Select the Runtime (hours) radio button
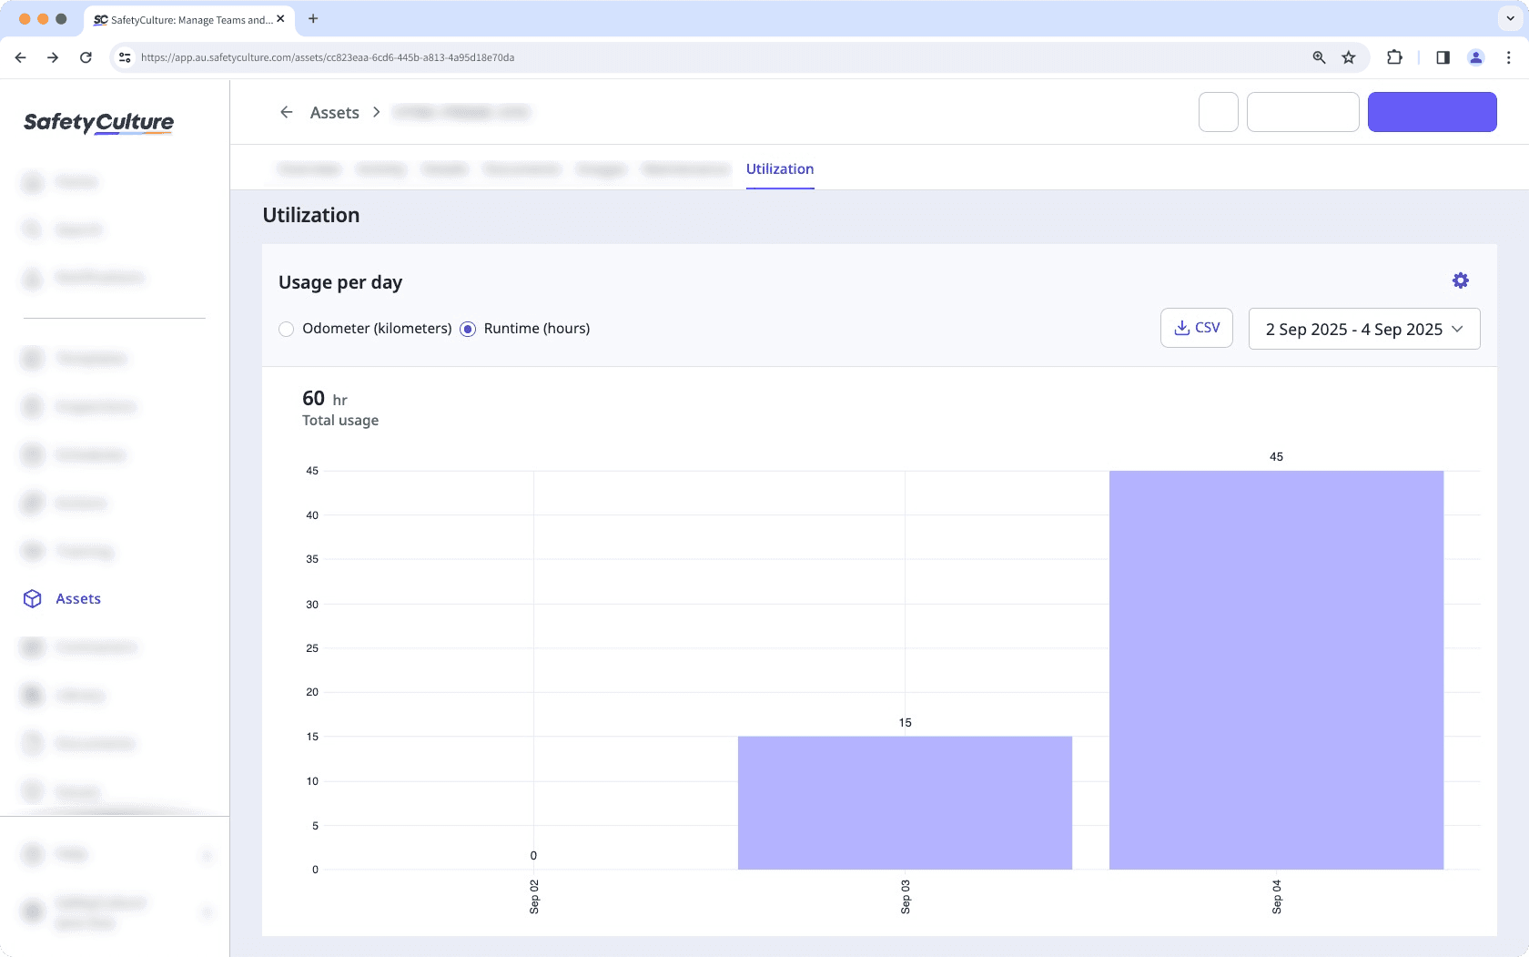Screen dimensions: 1529x957 click(468, 329)
